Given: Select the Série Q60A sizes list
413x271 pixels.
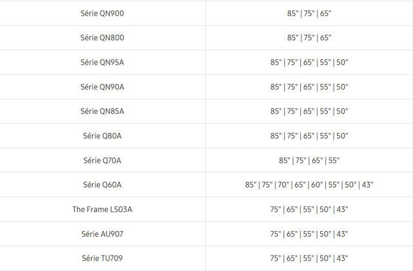Looking at the screenshot, I should click(x=309, y=185).
